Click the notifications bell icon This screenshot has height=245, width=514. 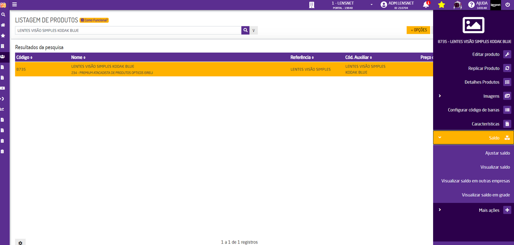coord(426,4)
